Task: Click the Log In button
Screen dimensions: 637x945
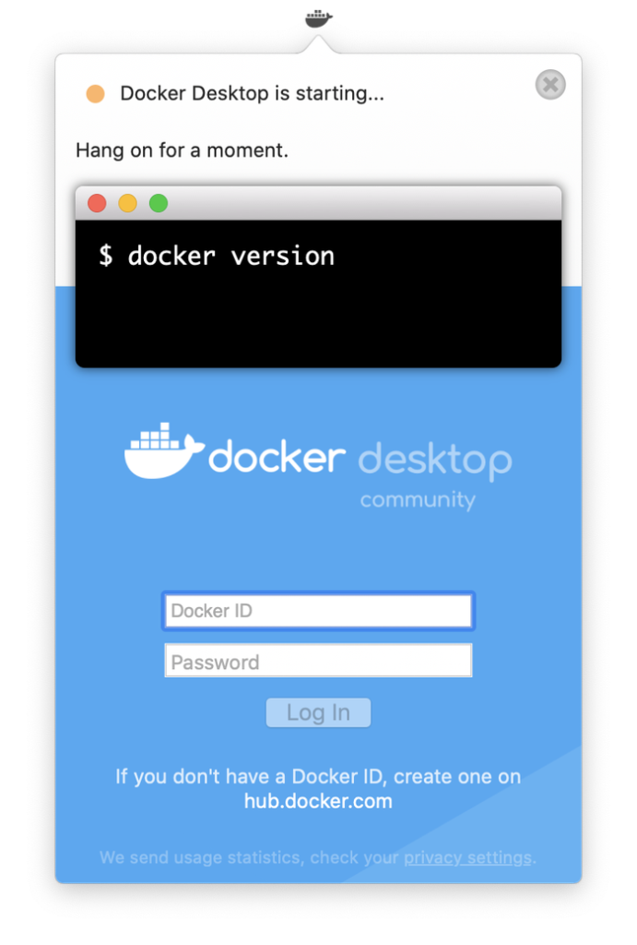Action: coord(319,712)
